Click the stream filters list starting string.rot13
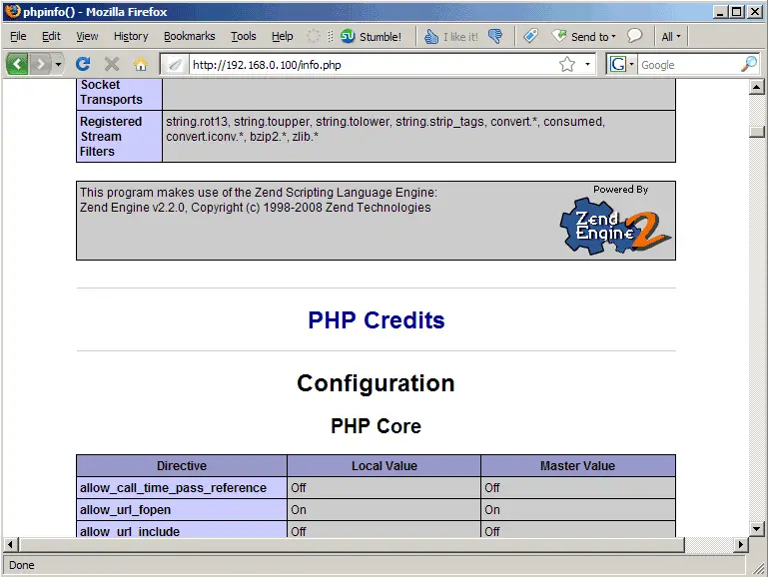 (385, 129)
